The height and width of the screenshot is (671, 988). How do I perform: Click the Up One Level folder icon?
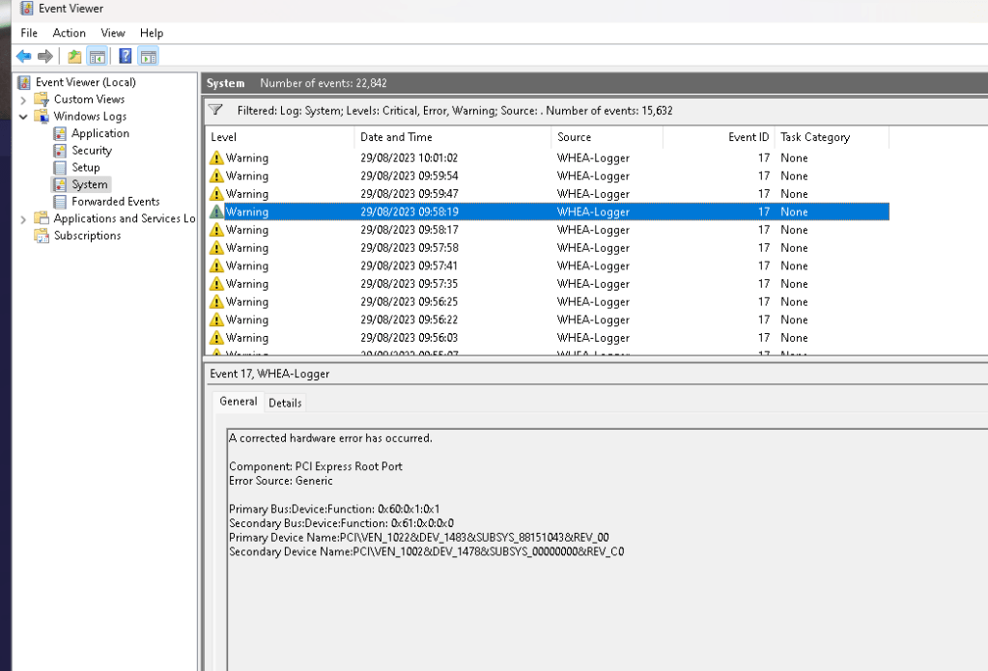[x=74, y=57]
